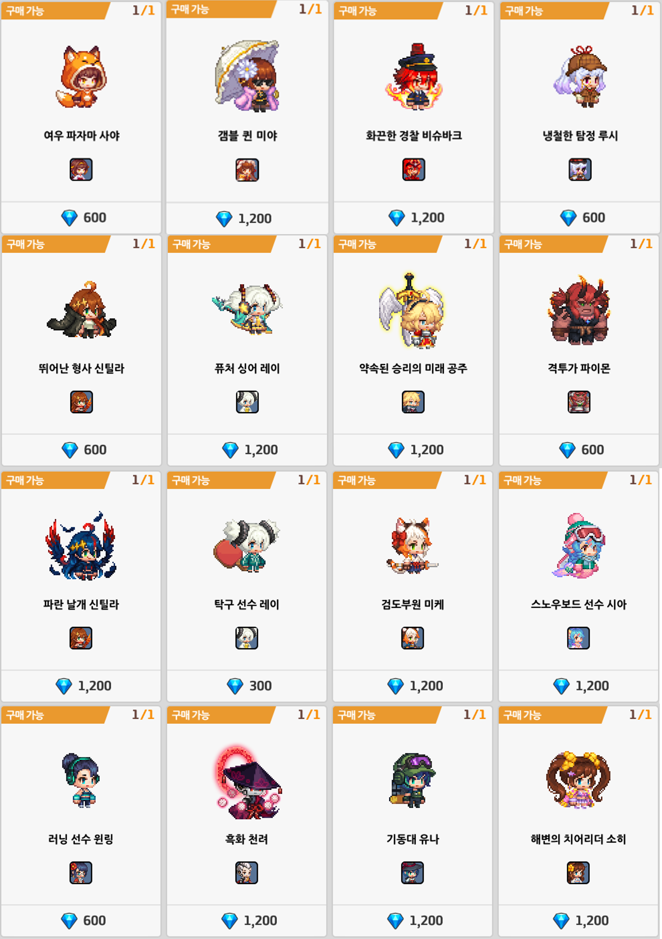662x939 pixels.
Task: Click the 1/1 counter on 해변의 치어리더 소히 card
Action: [640, 715]
